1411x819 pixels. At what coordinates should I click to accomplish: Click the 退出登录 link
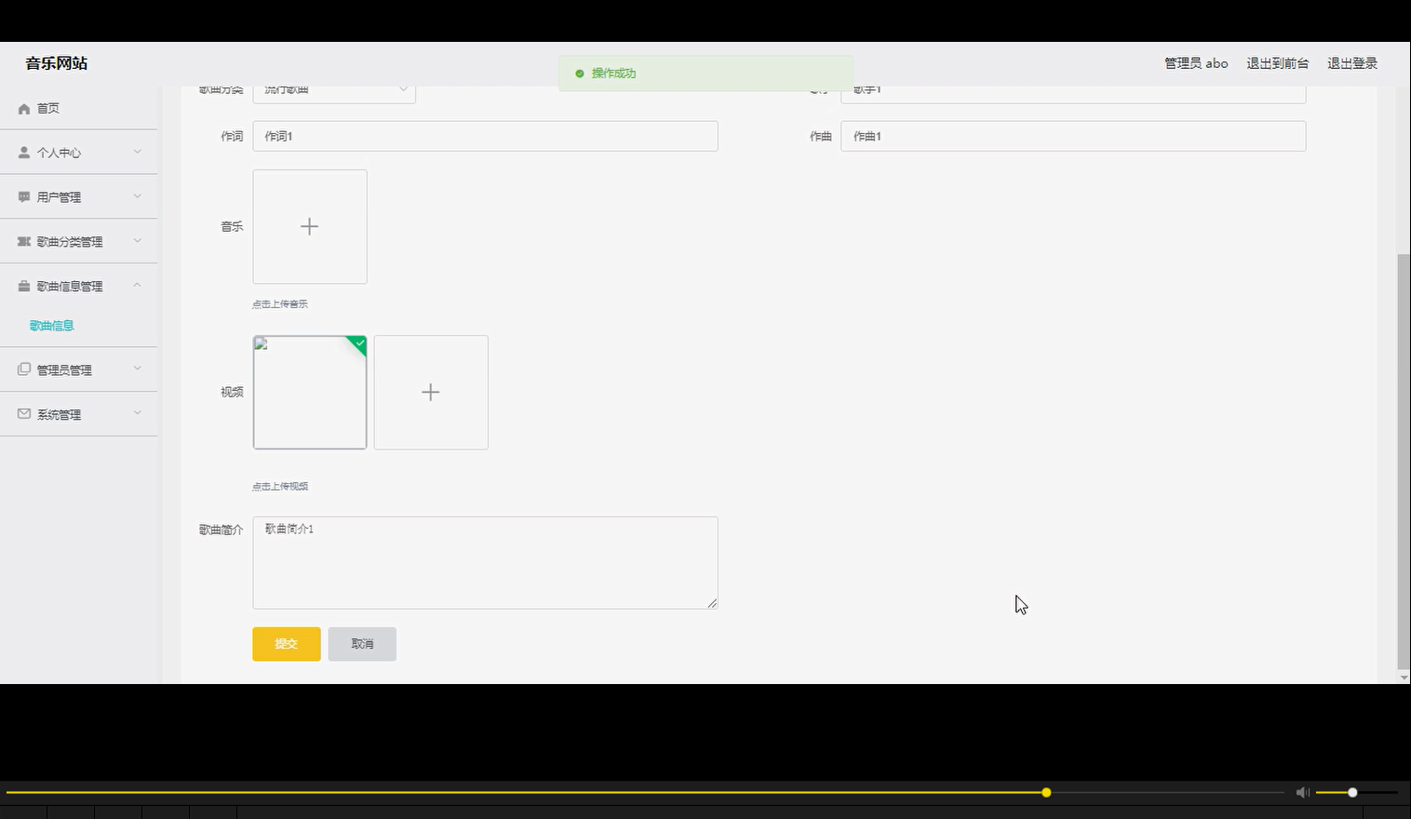pyautogui.click(x=1352, y=63)
